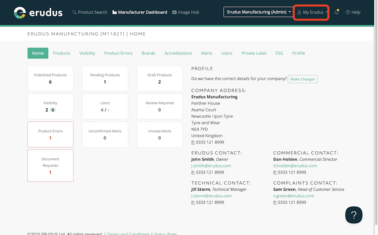Image resolution: width=378 pixels, height=235 pixels.
Task: Select the Erudus Manufacturing company name text
Action: pyautogui.click(x=214, y=97)
